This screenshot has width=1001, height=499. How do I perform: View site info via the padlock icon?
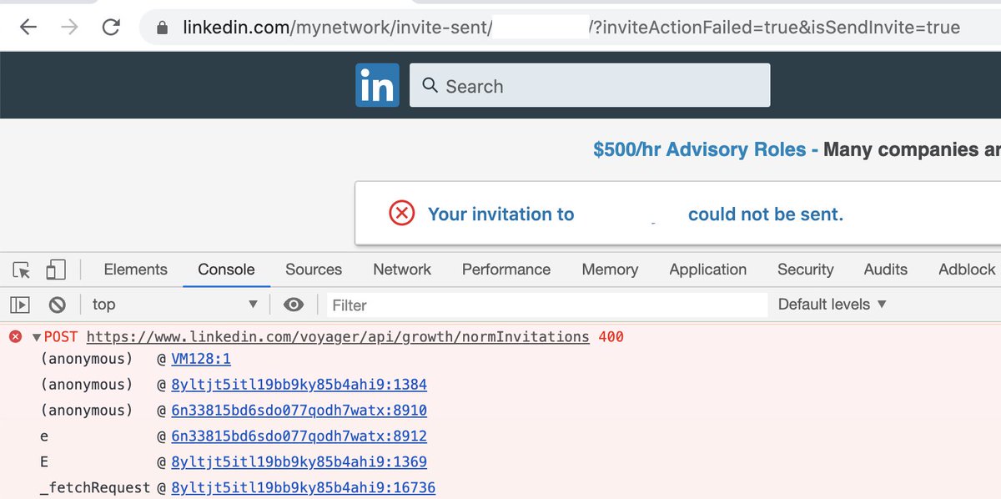(163, 28)
